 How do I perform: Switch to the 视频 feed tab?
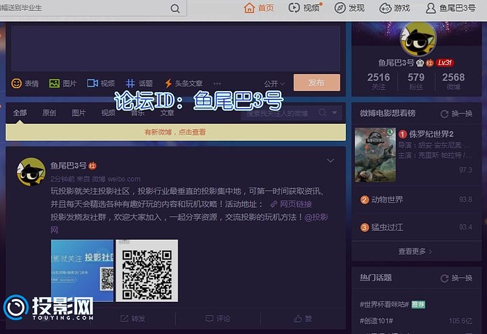108,113
